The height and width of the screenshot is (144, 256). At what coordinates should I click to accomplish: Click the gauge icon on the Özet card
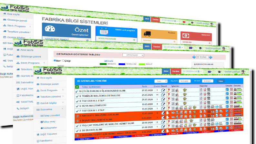coord(50,29)
